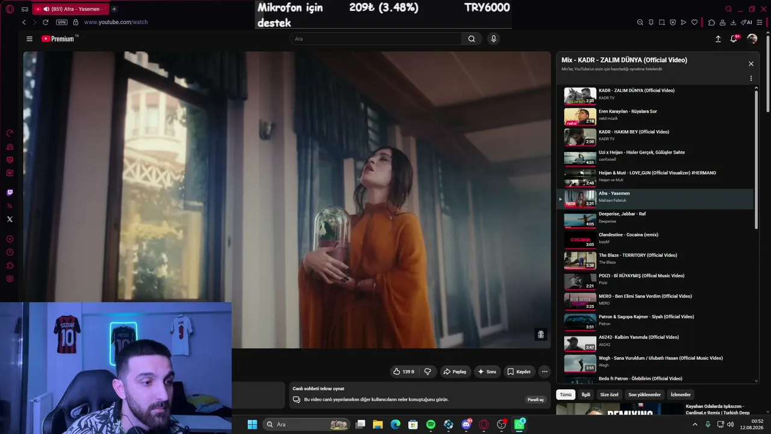771x434 pixels.
Task: Go back to the previous page
Action: point(24,22)
